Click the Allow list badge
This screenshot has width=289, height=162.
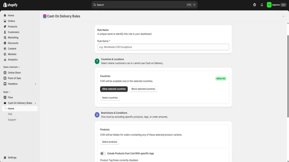(221, 78)
